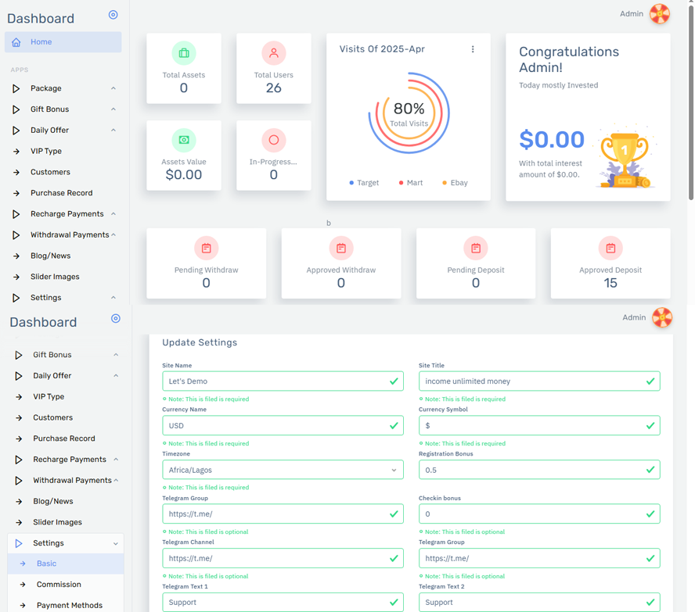Click the Approved Deposit calendar icon

(610, 248)
